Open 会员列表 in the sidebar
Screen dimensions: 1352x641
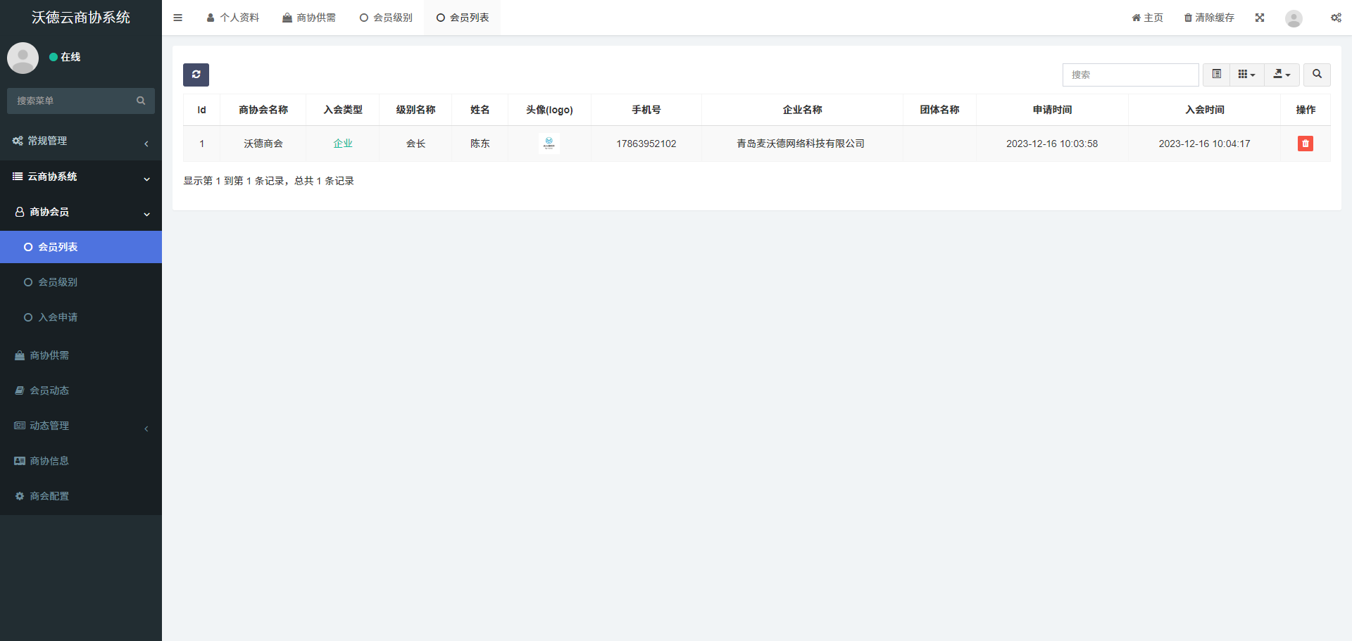click(81, 247)
